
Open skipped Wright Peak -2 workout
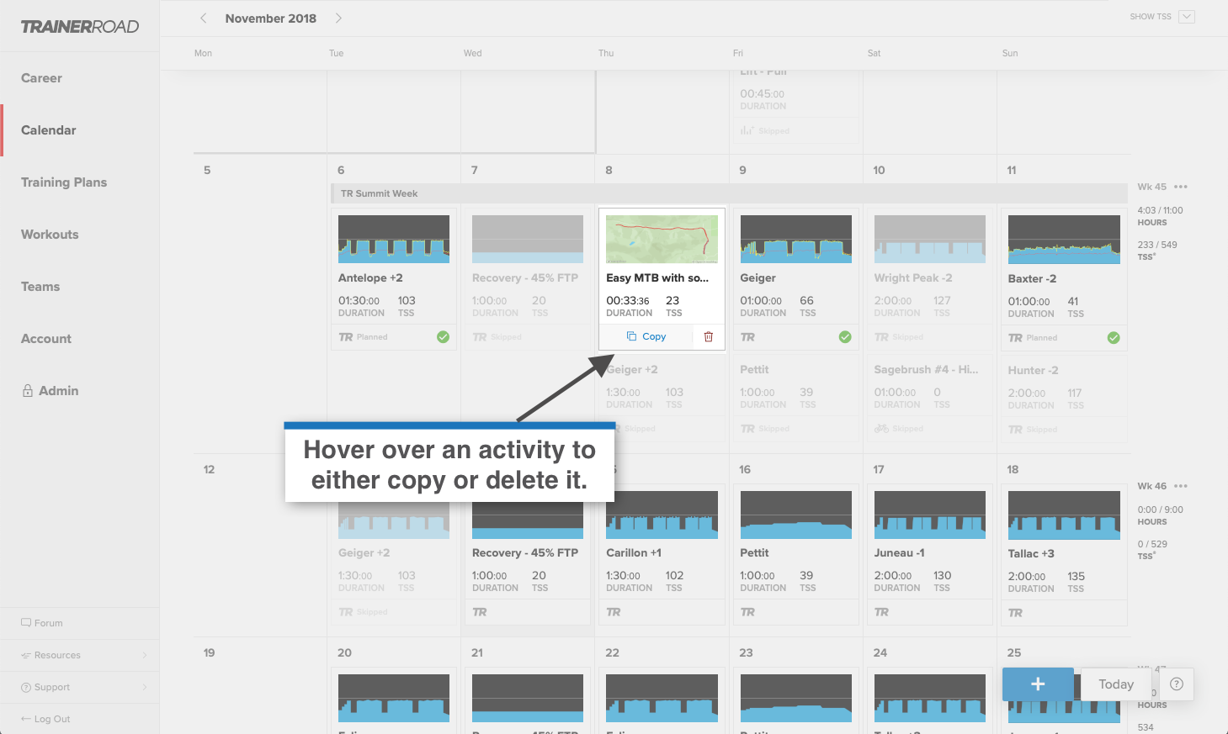point(930,279)
